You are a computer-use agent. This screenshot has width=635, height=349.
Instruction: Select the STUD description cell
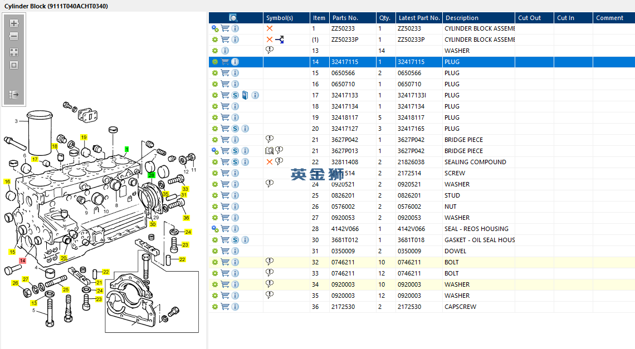478,195
